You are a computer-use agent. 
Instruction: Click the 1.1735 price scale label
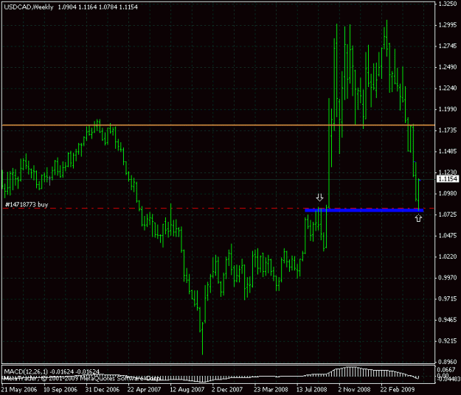click(x=448, y=130)
